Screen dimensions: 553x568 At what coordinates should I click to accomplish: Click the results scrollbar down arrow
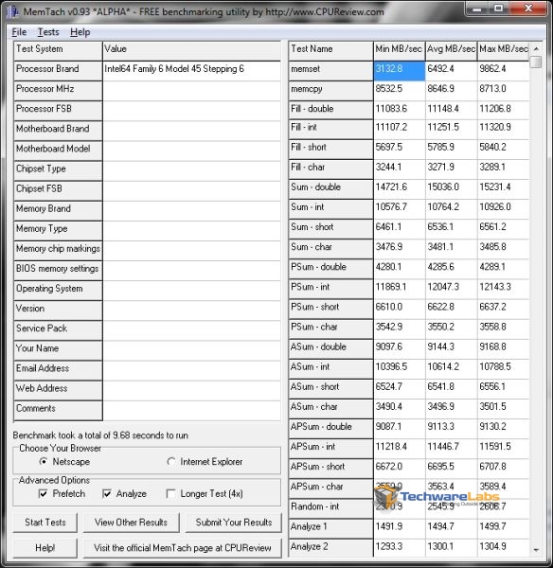click(536, 550)
